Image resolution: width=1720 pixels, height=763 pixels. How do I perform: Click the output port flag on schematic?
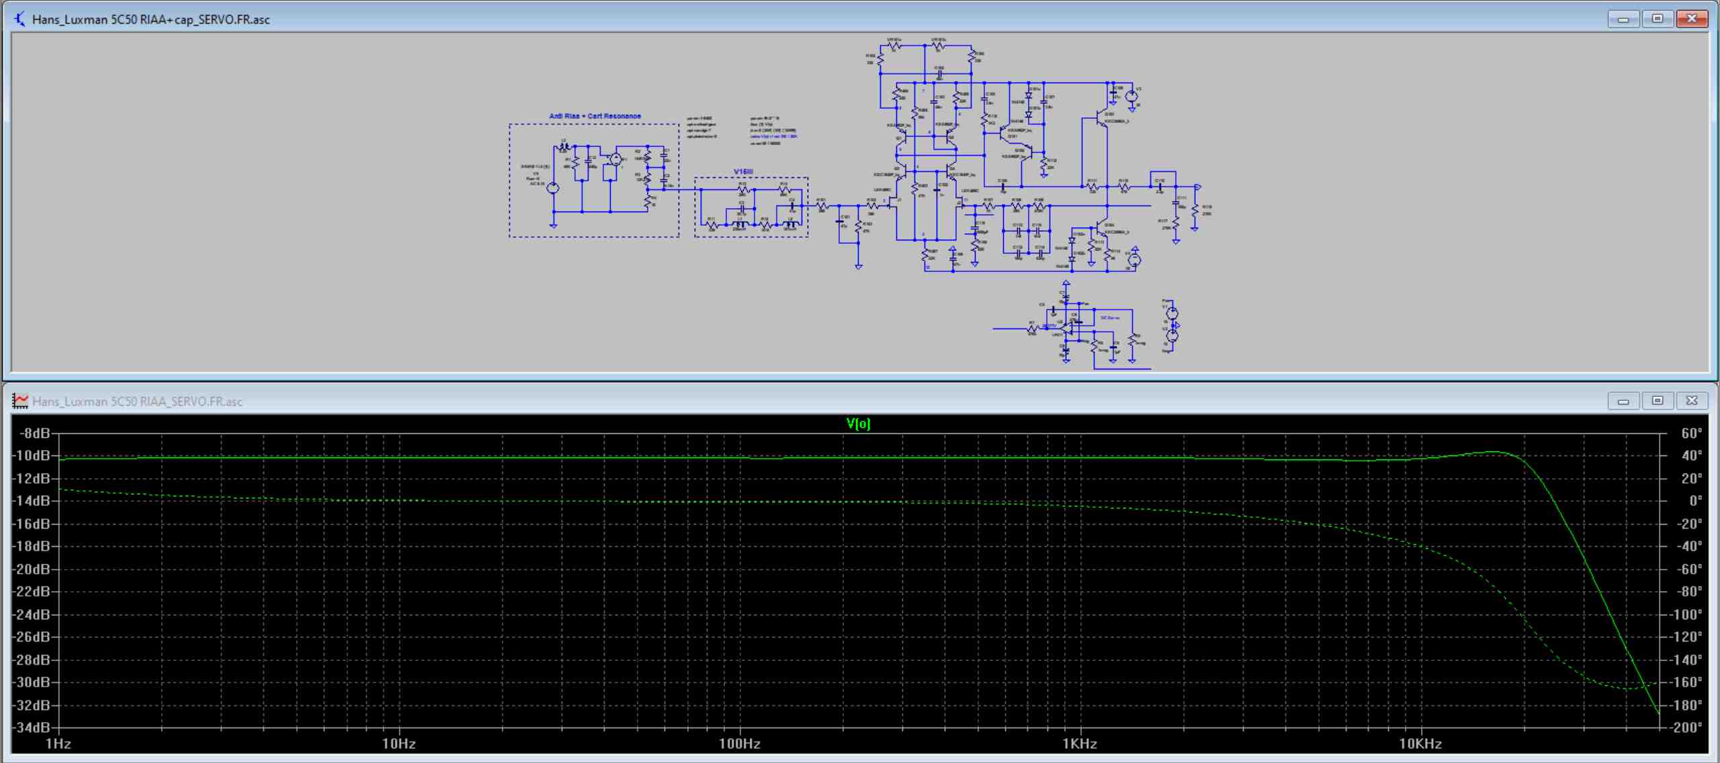(1197, 187)
